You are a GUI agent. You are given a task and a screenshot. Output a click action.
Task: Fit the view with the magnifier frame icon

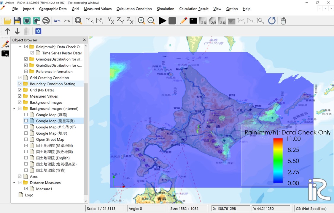[78, 21]
